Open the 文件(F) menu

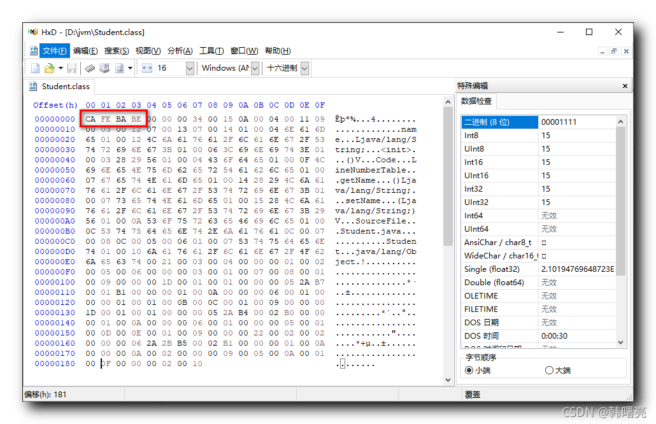click(x=54, y=51)
